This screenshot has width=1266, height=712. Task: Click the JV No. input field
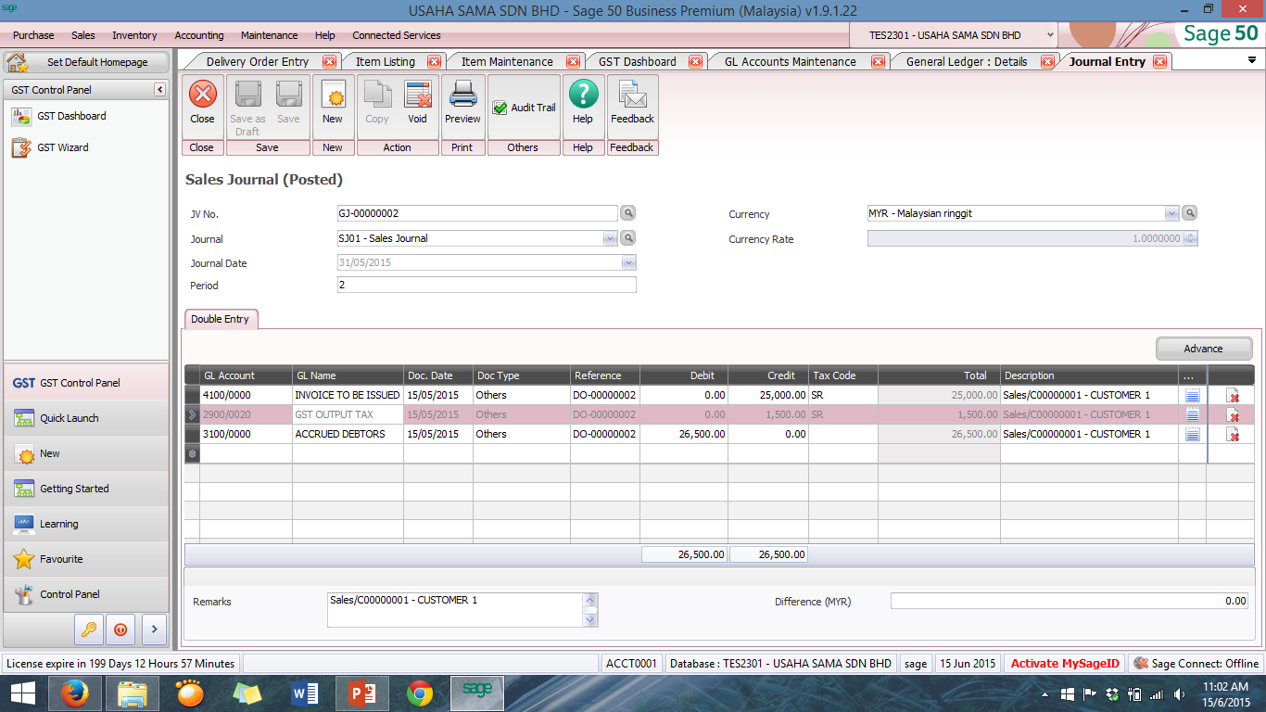tap(477, 213)
